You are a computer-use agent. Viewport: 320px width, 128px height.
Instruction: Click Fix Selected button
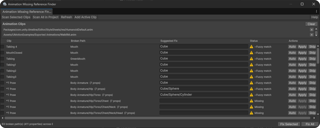tap(289, 124)
